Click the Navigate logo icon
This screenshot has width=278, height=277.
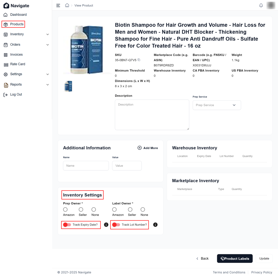(6, 6)
